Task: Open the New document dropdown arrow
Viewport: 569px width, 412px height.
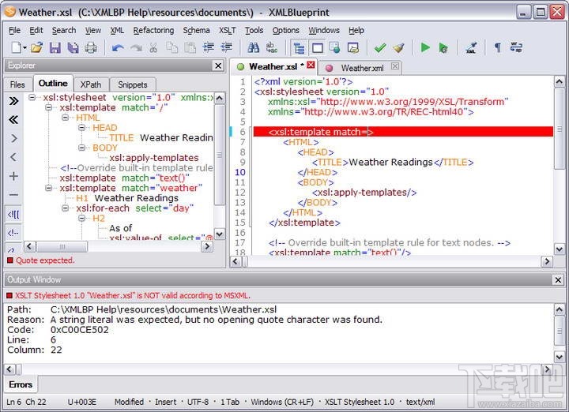Action: click(x=24, y=47)
